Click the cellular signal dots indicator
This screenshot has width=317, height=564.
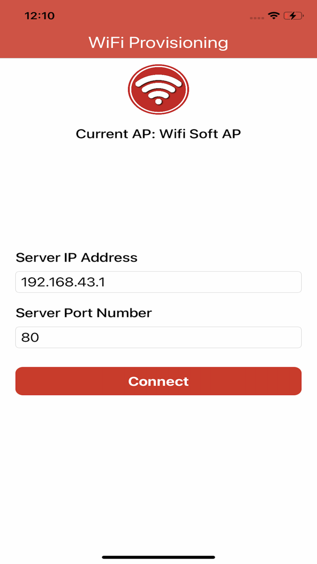click(x=256, y=17)
